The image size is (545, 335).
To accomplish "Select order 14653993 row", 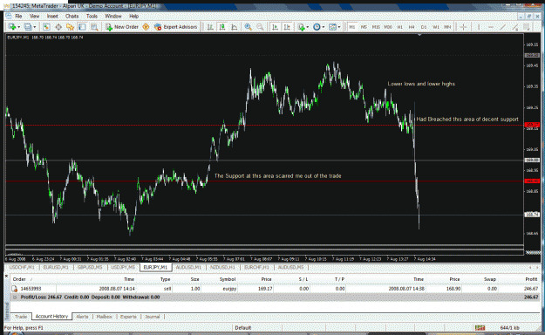I will tap(275, 289).
